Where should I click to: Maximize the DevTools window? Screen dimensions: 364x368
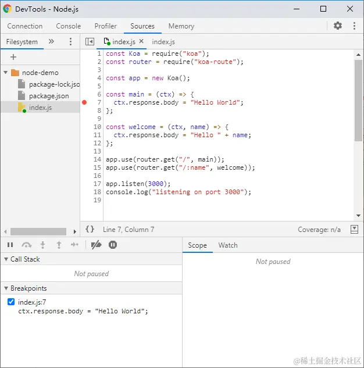323,9
